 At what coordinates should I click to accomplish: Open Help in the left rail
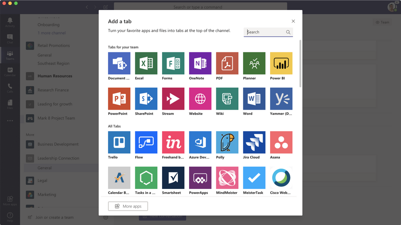click(10, 217)
